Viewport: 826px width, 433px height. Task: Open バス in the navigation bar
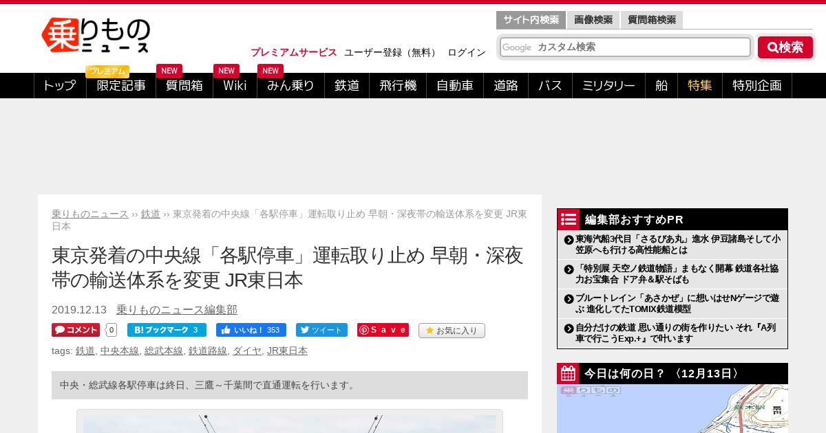pos(550,85)
